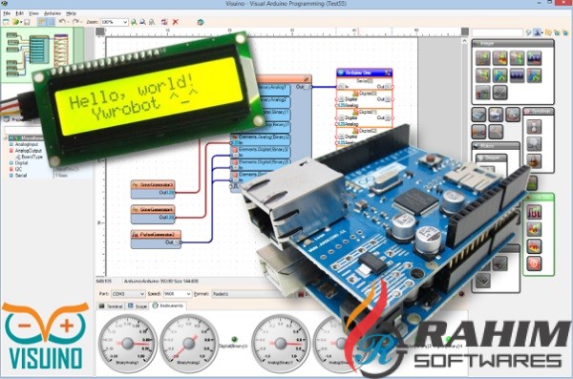
Task: Select blue-striped icon in palette second row
Action: coord(517,75)
